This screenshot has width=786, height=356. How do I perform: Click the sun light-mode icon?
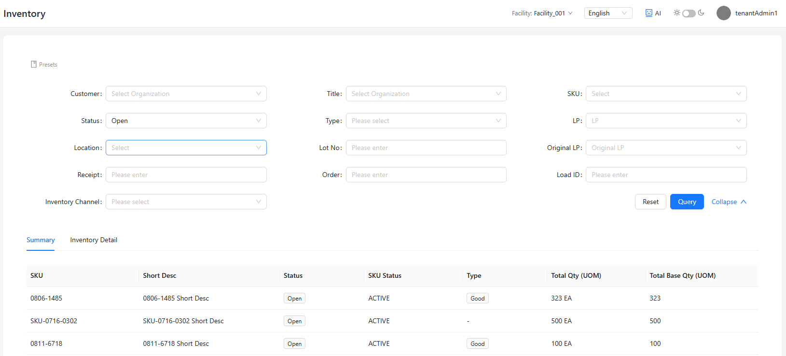(x=677, y=13)
